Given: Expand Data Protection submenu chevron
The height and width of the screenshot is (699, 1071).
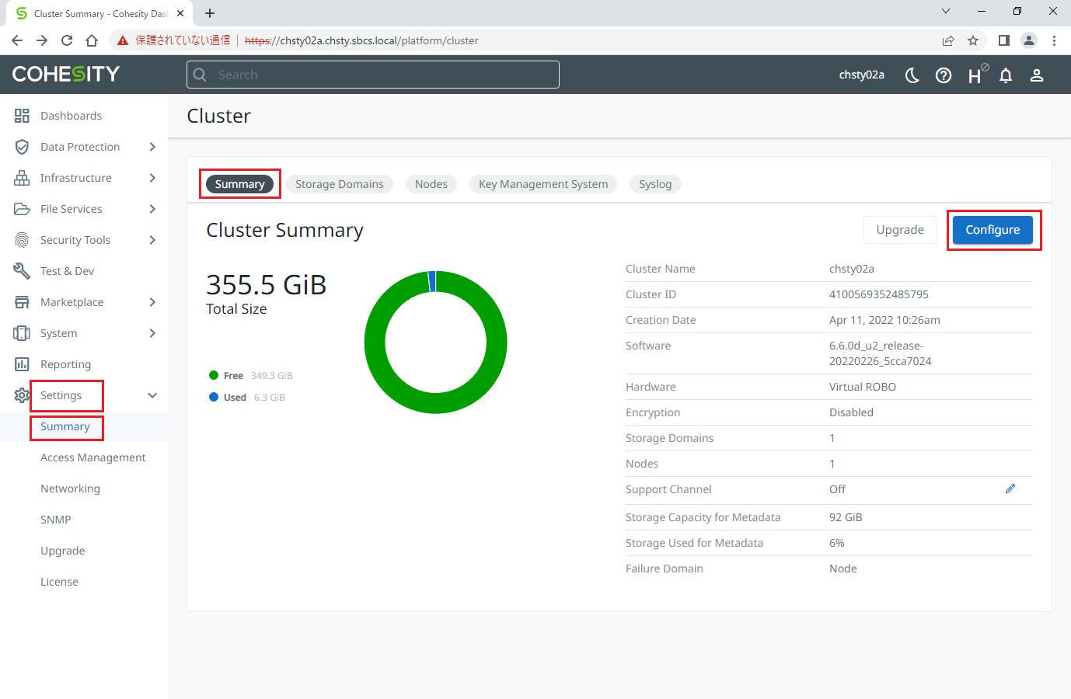Looking at the screenshot, I should point(152,147).
